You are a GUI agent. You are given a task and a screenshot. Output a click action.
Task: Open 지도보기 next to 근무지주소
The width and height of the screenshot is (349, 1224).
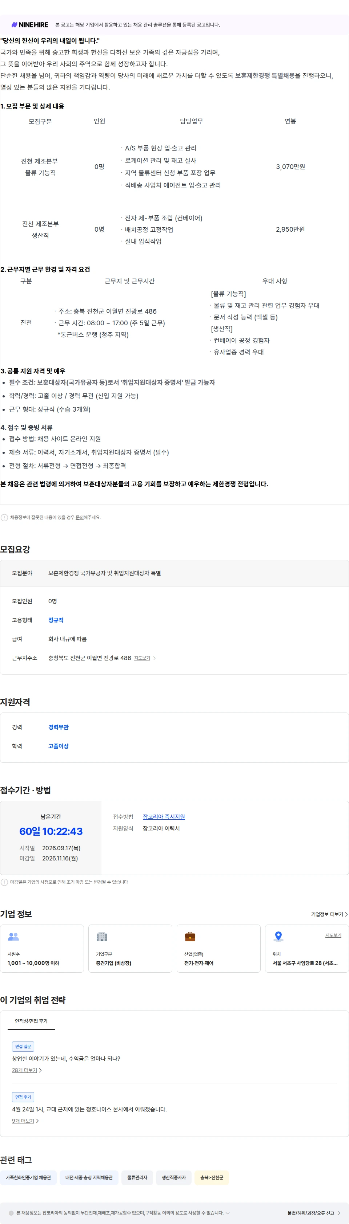click(x=142, y=658)
